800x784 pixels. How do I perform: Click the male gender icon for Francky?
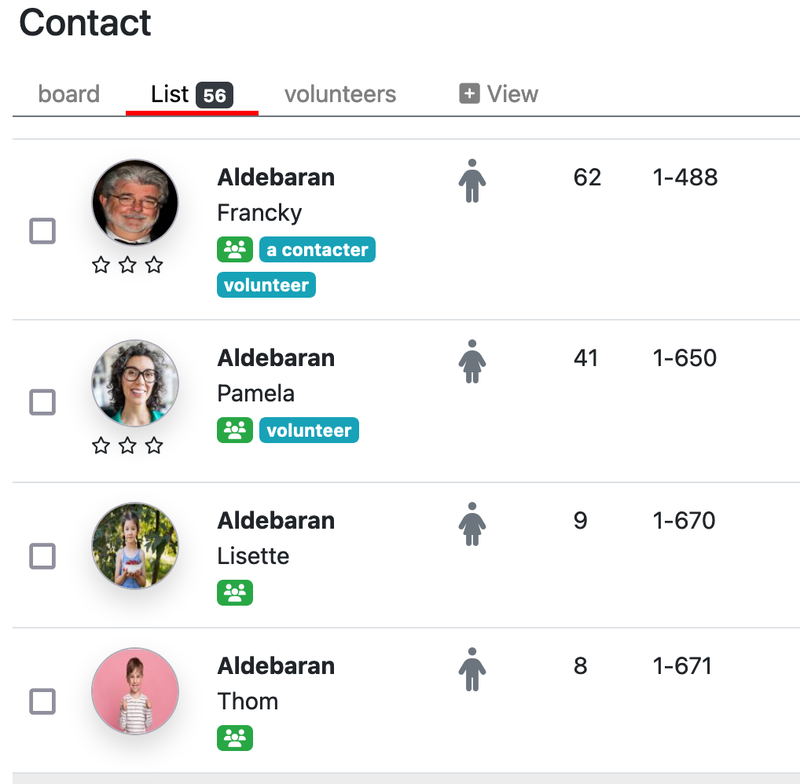click(472, 181)
